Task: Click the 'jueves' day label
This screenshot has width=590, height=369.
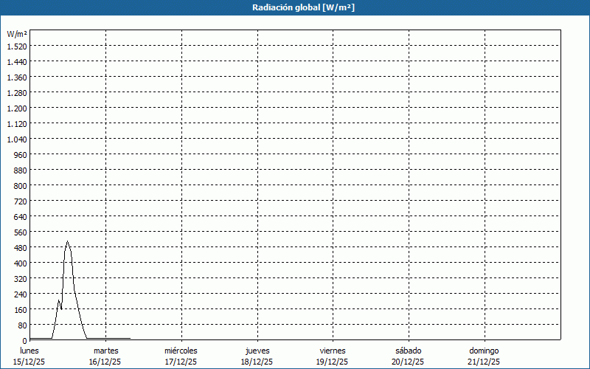Action: 257,351
